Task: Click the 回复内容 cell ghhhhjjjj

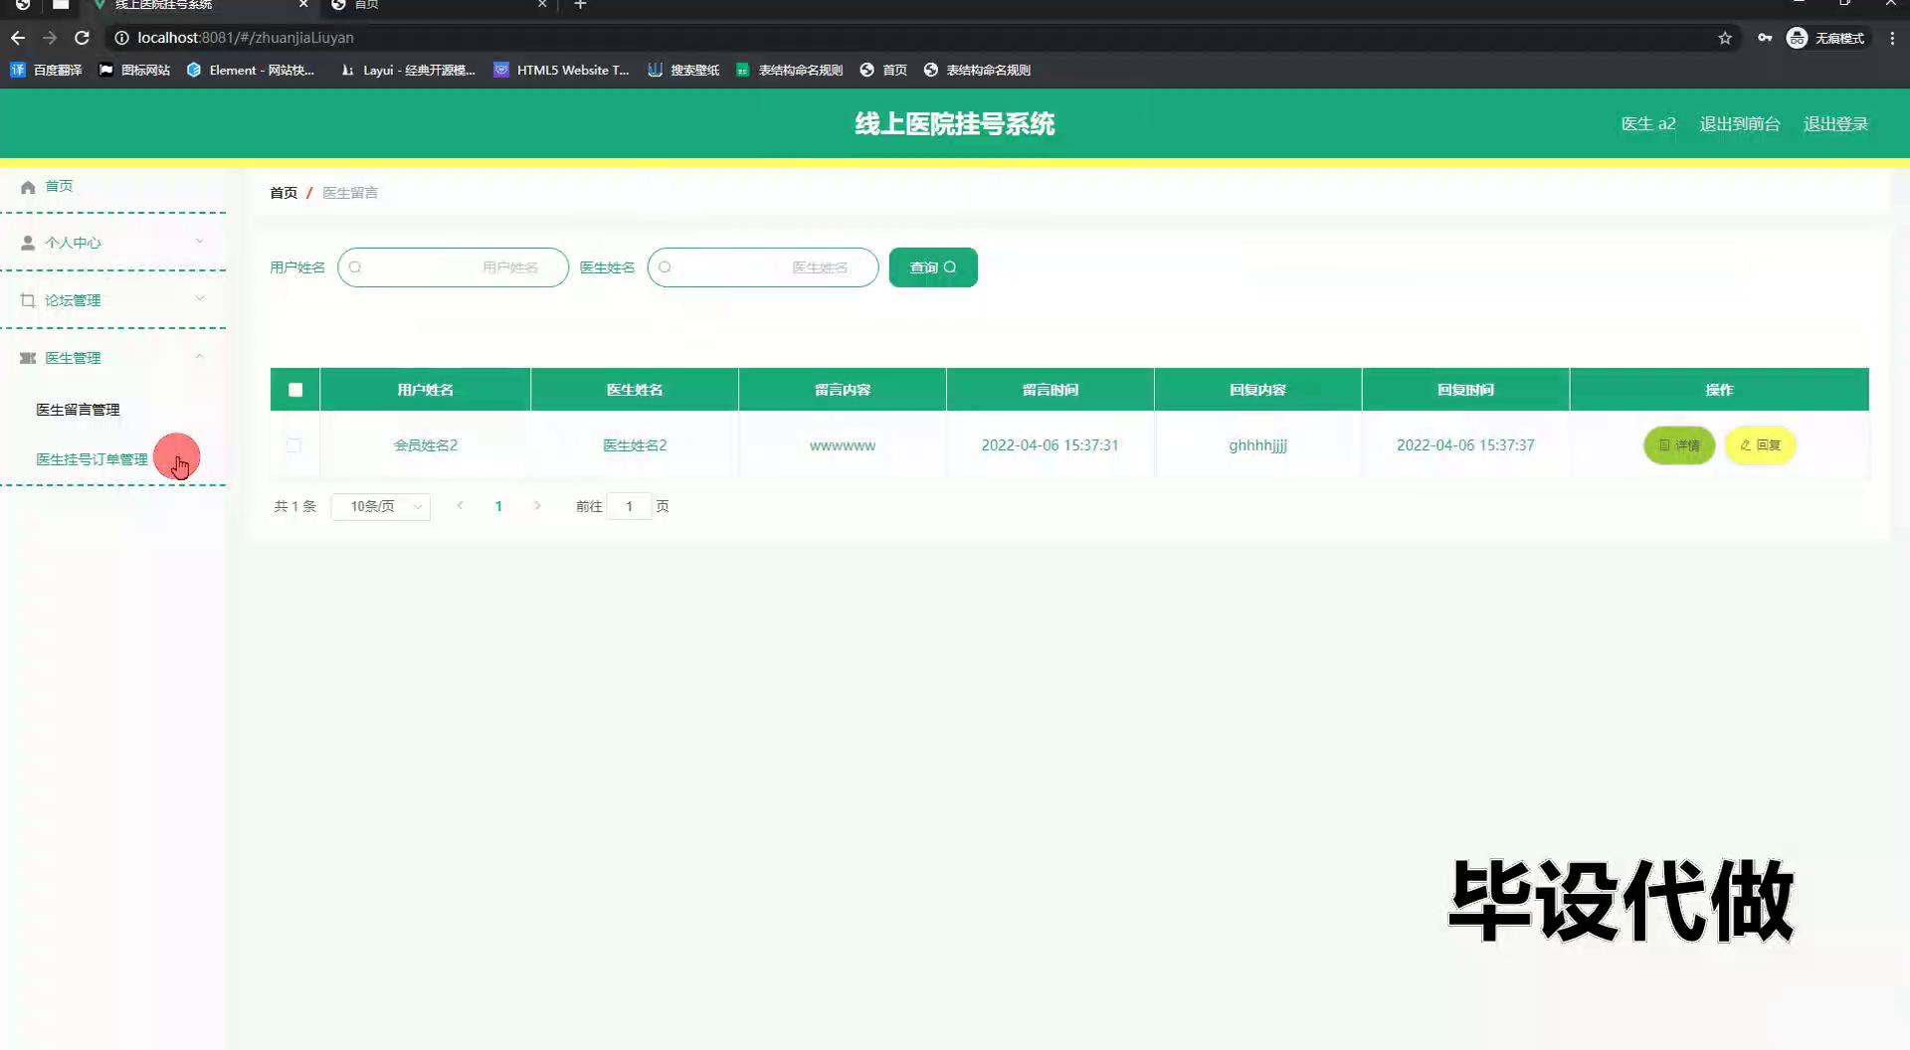Action: tap(1257, 445)
